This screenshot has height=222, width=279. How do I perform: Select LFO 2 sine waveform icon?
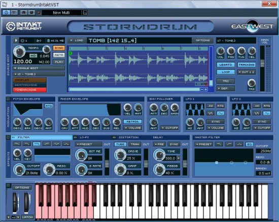point(267,113)
